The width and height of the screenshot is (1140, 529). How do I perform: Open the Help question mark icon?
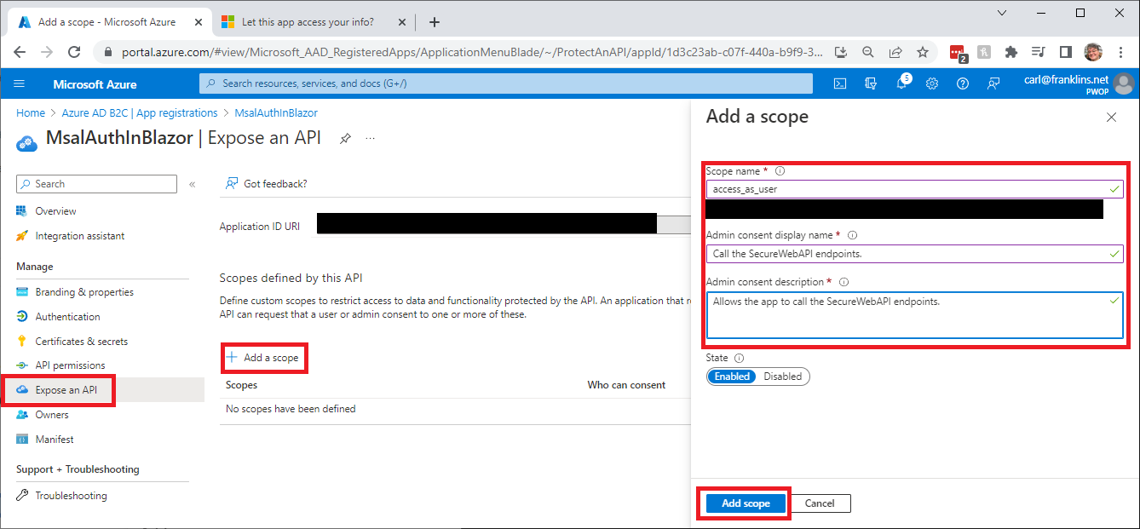tap(963, 83)
